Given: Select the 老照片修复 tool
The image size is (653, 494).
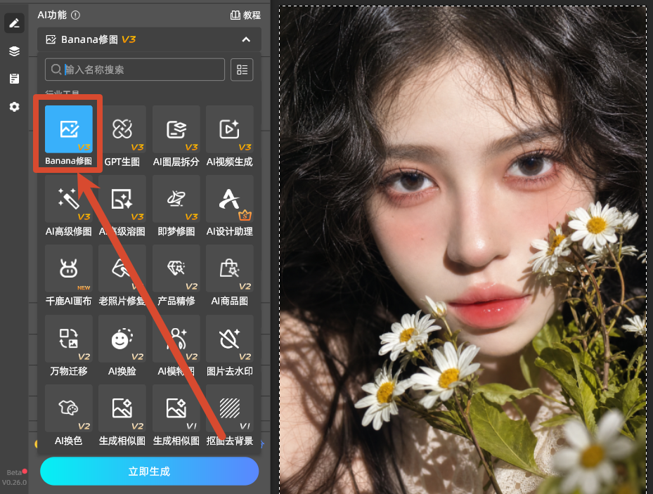Looking at the screenshot, I should (x=122, y=275).
